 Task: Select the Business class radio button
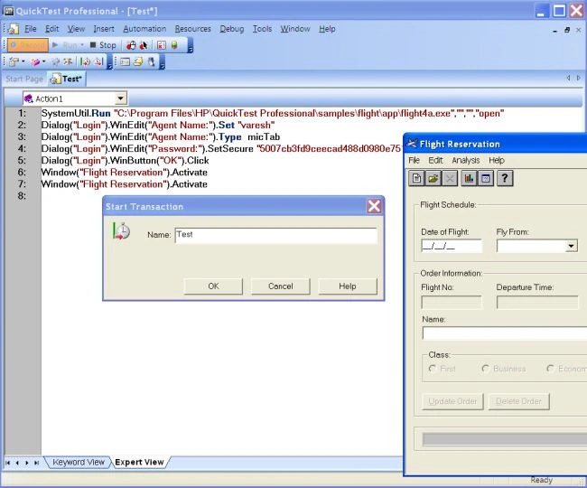pyautogui.click(x=486, y=369)
